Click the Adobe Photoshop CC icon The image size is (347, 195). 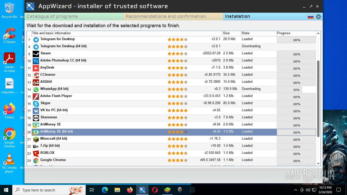tap(36, 61)
